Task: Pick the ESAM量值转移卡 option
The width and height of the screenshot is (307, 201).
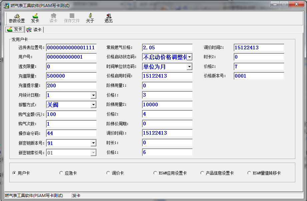Action: click(x=249, y=173)
